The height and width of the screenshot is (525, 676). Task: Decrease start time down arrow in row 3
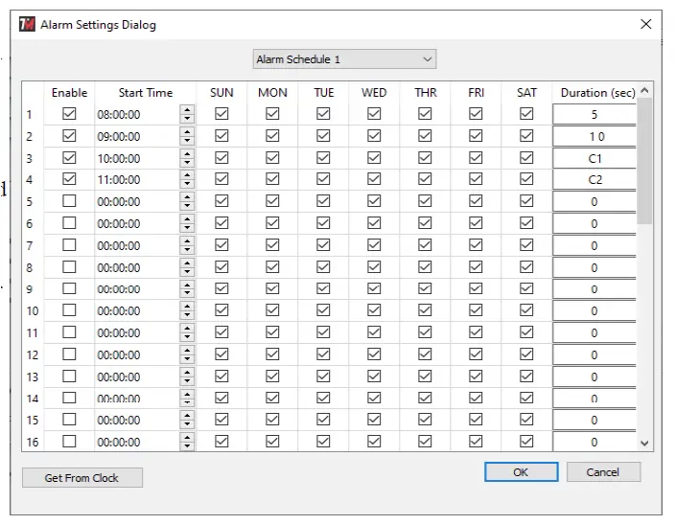pyautogui.click(x=187, y=163)
